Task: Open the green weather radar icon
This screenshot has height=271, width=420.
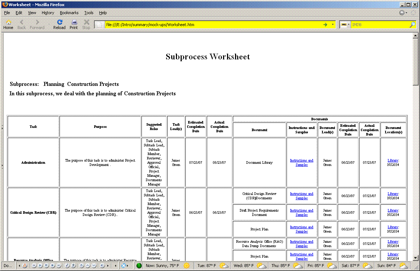Action: pyautogui.click(x=139, y=266)
